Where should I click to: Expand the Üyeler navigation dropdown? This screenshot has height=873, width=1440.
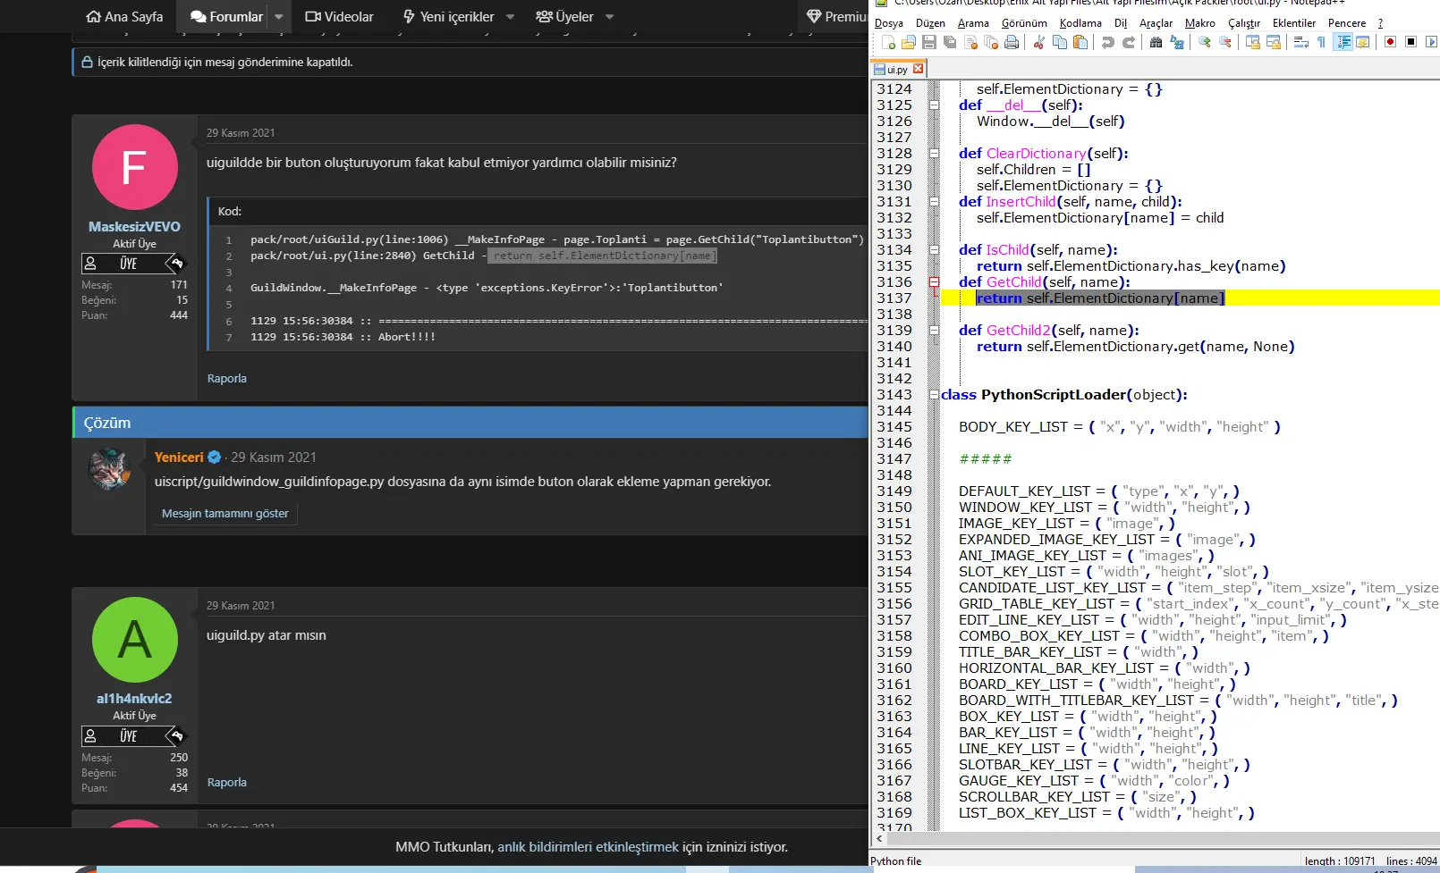click(x=608, y=16)
